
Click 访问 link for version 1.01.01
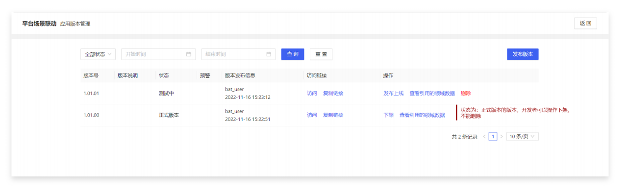tap(312, 93)
